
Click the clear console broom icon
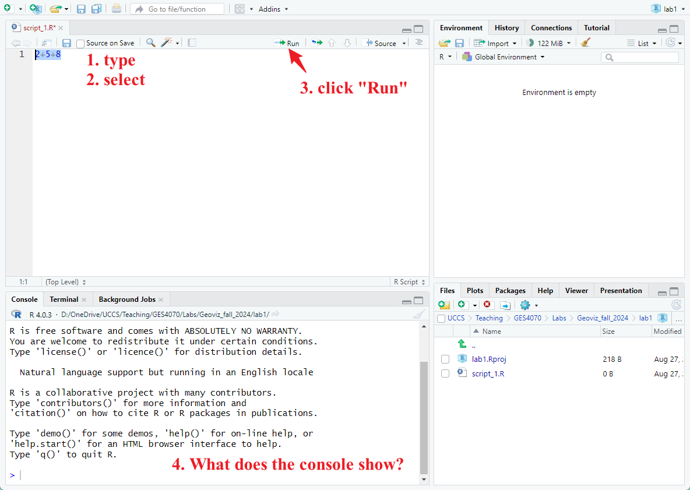click(x=418, y=314)
